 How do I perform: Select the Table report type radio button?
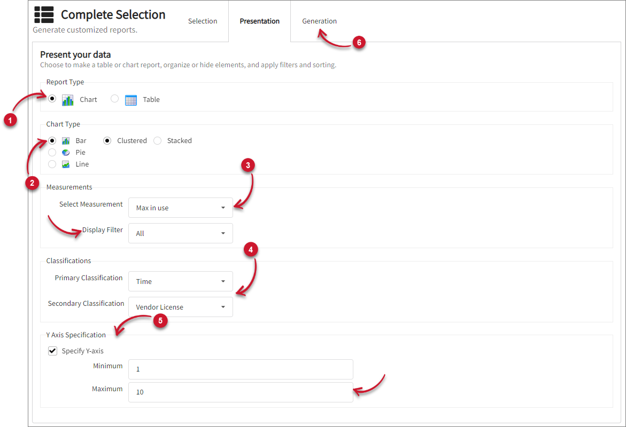click(114, 99)
